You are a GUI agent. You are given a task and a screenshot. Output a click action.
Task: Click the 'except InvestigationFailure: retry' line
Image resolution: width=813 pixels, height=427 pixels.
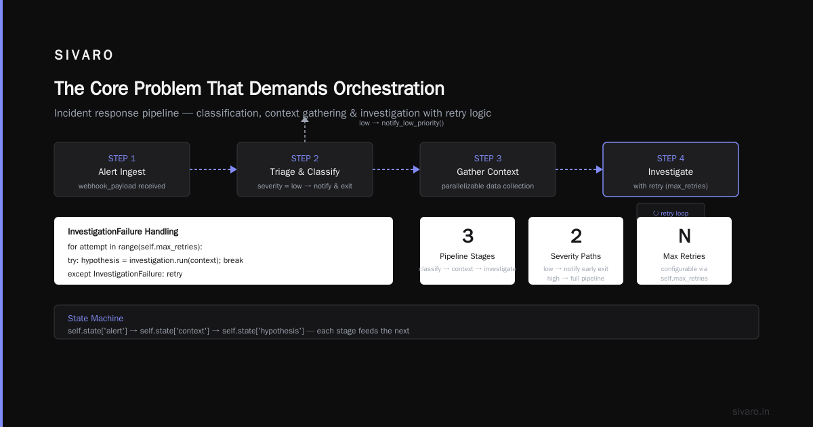point(125,274)
